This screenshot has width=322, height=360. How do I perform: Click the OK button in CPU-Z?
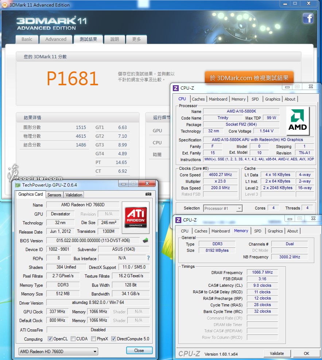pyautogui.click(x=306, y=353)
